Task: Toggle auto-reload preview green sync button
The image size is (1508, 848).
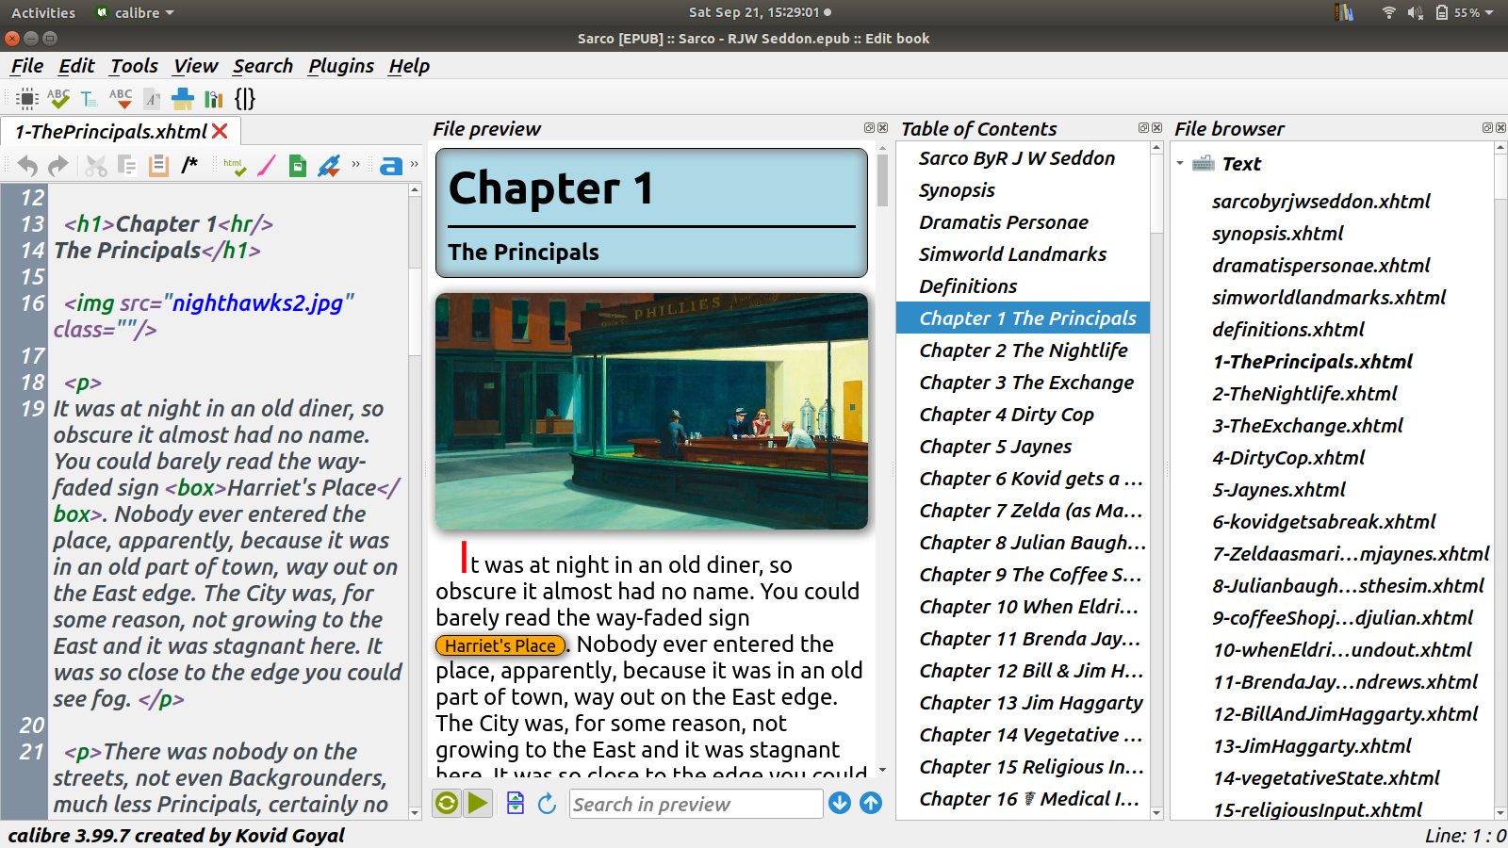Action: pyautogui.click(x=447, y=803)
